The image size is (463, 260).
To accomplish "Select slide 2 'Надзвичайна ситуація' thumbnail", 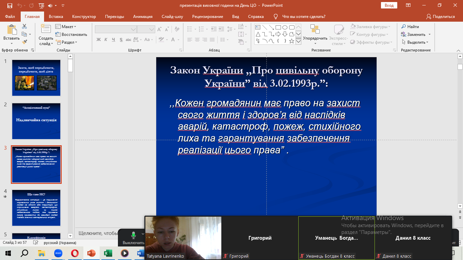I will tap(36, 121).
